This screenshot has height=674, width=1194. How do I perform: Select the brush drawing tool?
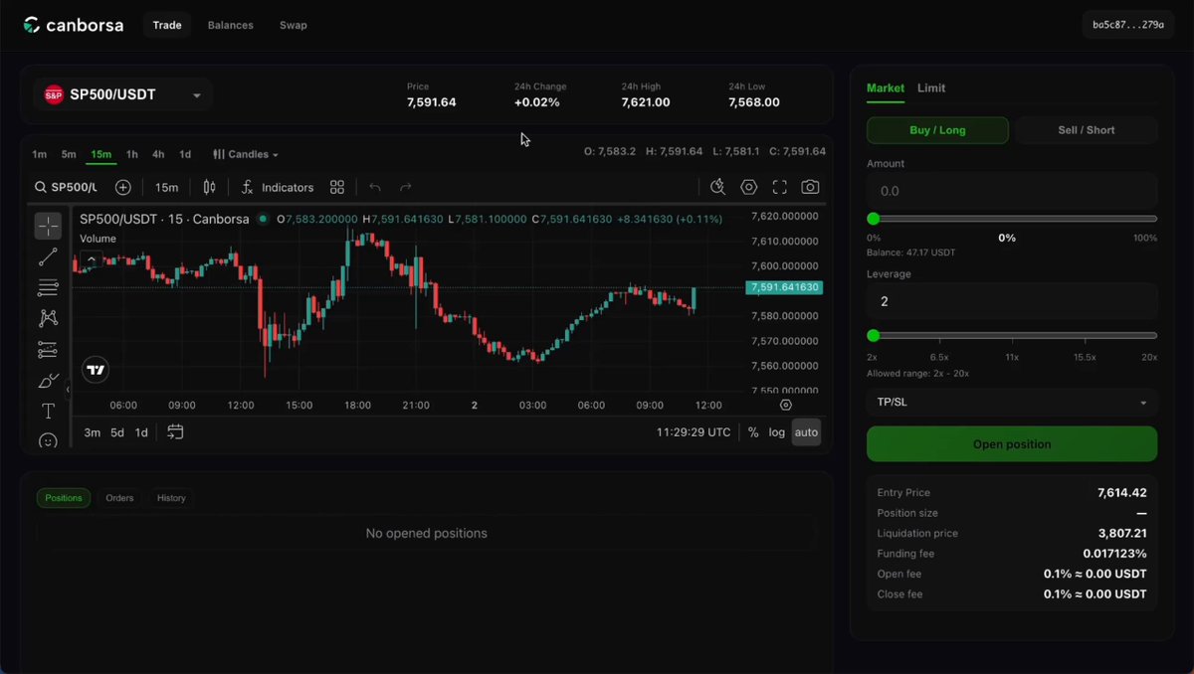(x=48, y=381)
